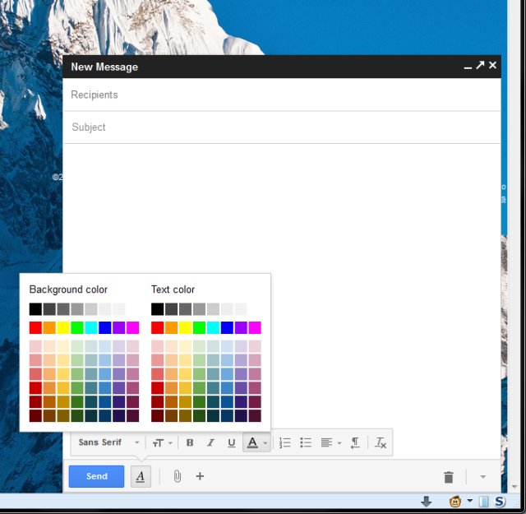This screenshot has width=526, height=514.
Task: Click the blue page icon in status bar
Action: [484, 502]
